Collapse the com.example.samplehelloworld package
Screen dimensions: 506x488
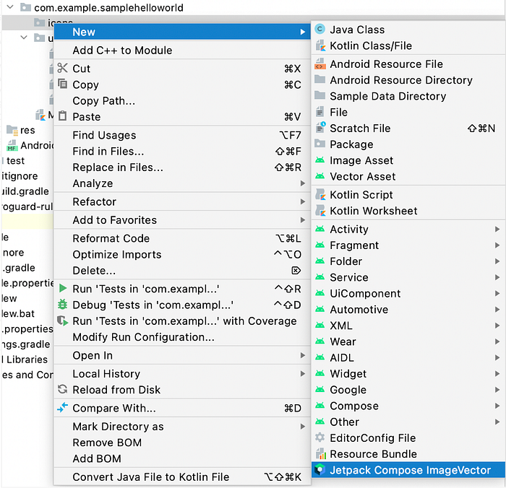(x=10, y=6)
